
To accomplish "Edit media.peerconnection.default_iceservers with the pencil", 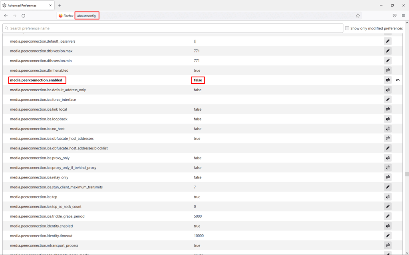I will coord(387,41).
